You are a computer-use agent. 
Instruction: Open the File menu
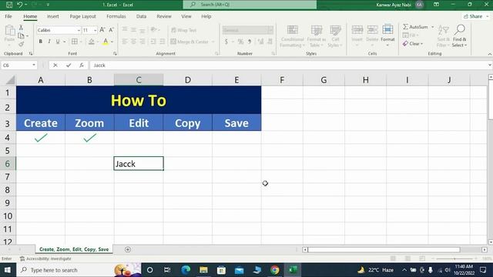tap(8, 16)
